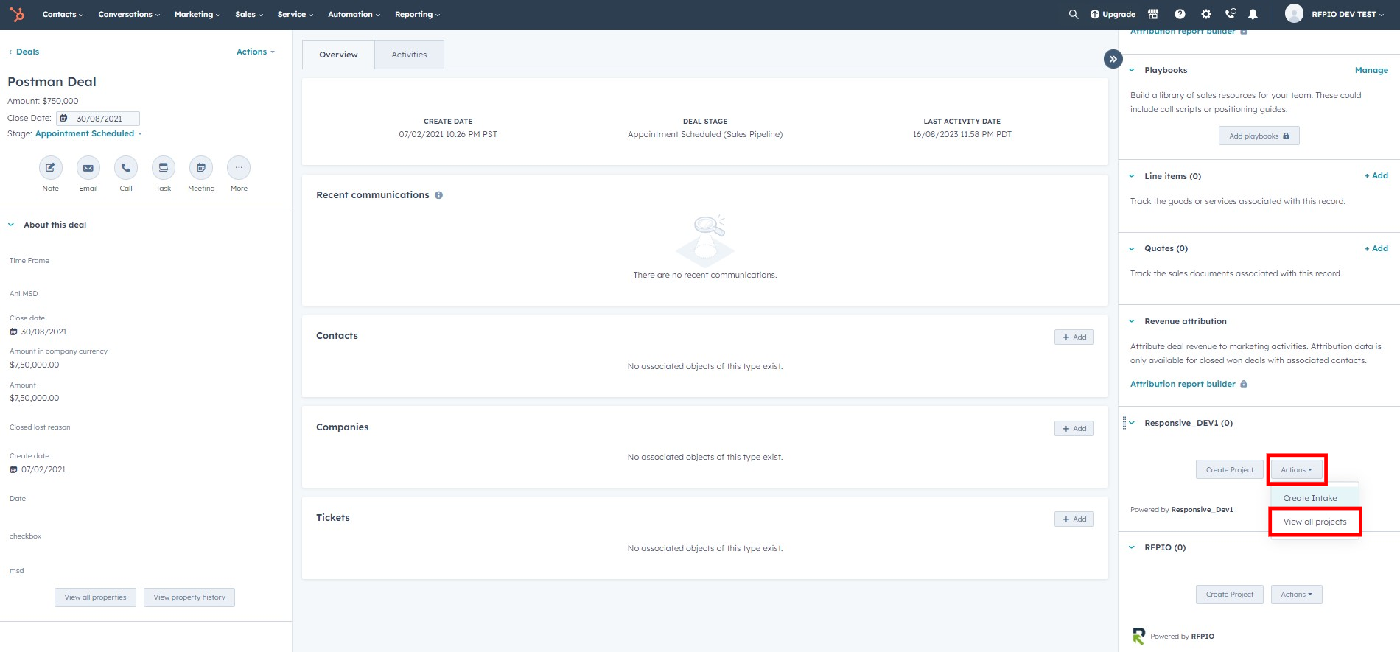Viewport: 1400px width, 652px height.
Task: Open the Automation menu
Action: click(x=354, y=14)
